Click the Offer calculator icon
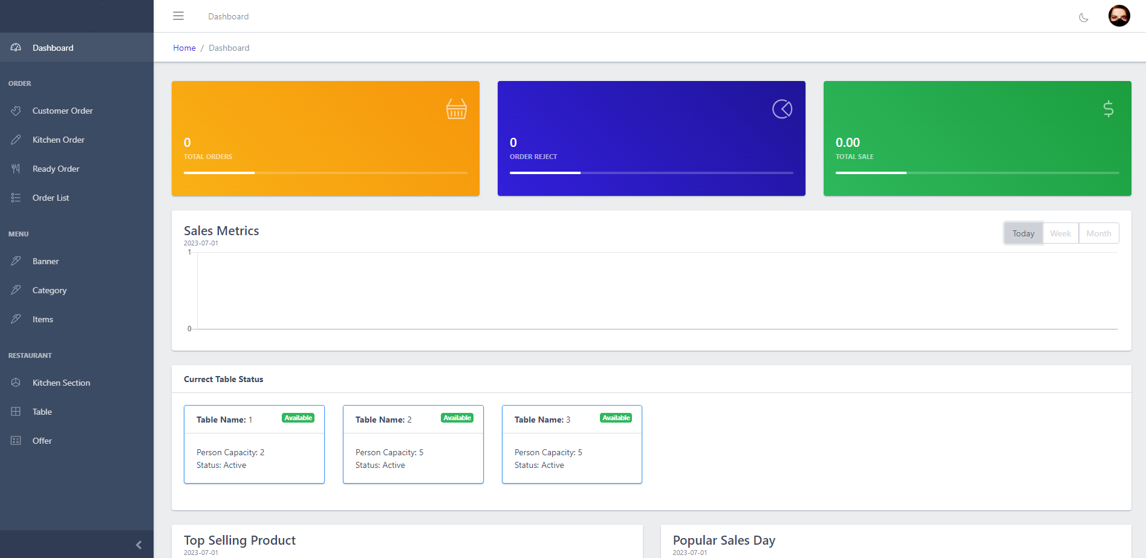Viewport: 1146px width, 558px height. [x=16, y=441]
